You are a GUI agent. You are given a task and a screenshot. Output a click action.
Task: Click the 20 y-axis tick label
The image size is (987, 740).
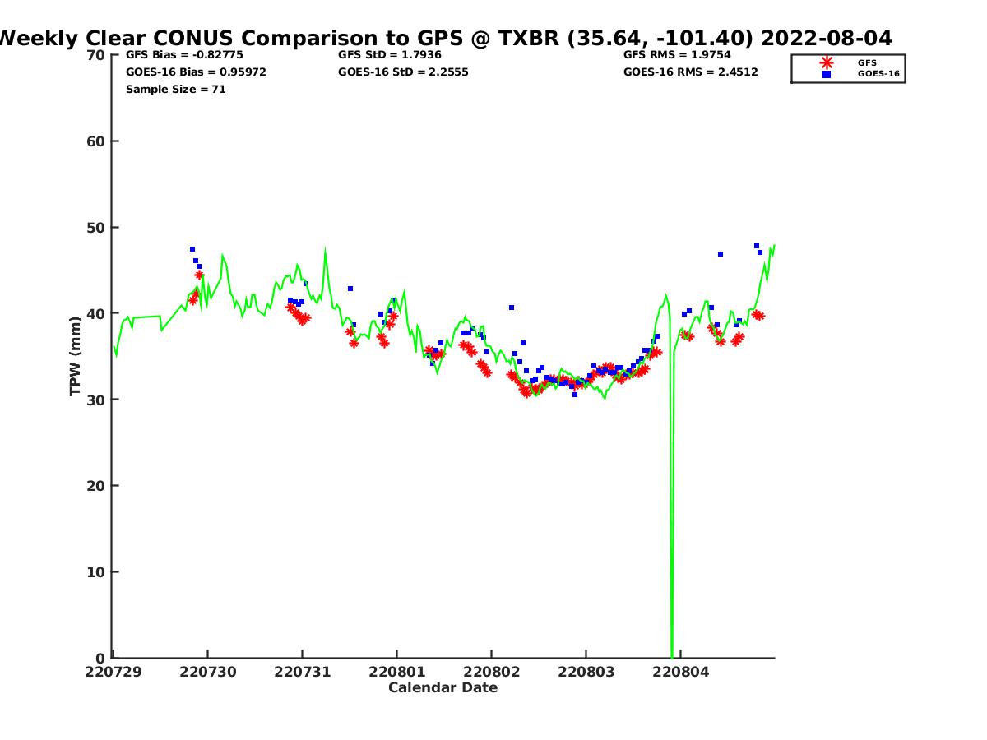point(96,486)
